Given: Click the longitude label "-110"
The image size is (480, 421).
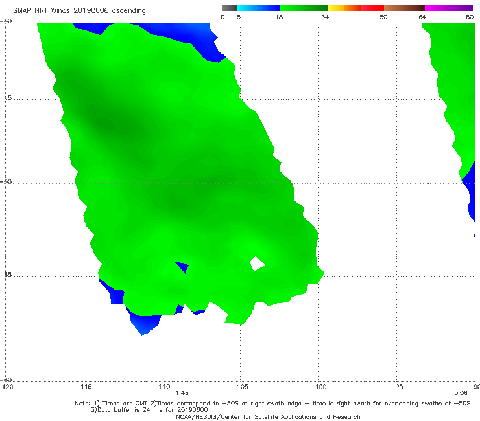Looking at the screenshot, I should [162, 387].
